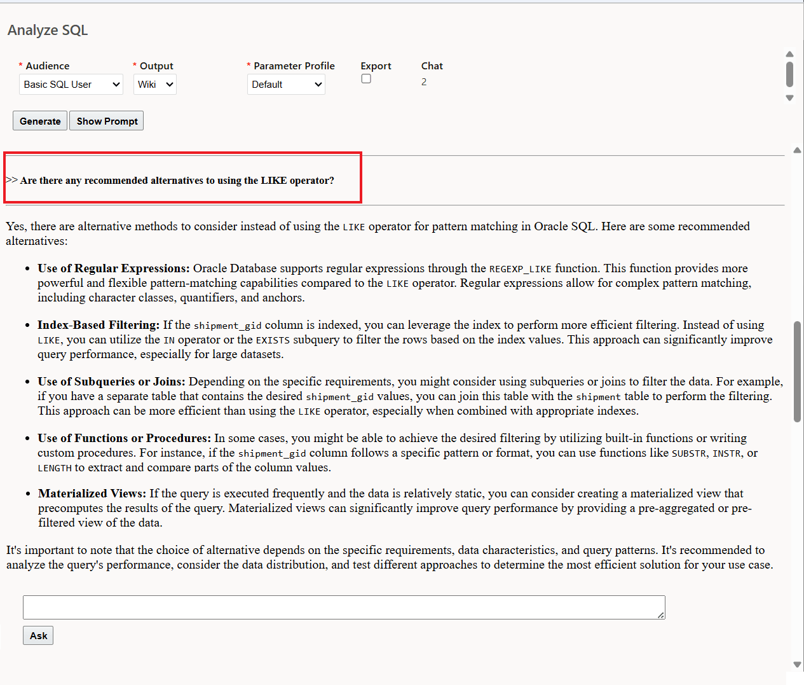Click the Parameter Profile label

[x=294, y=66]
